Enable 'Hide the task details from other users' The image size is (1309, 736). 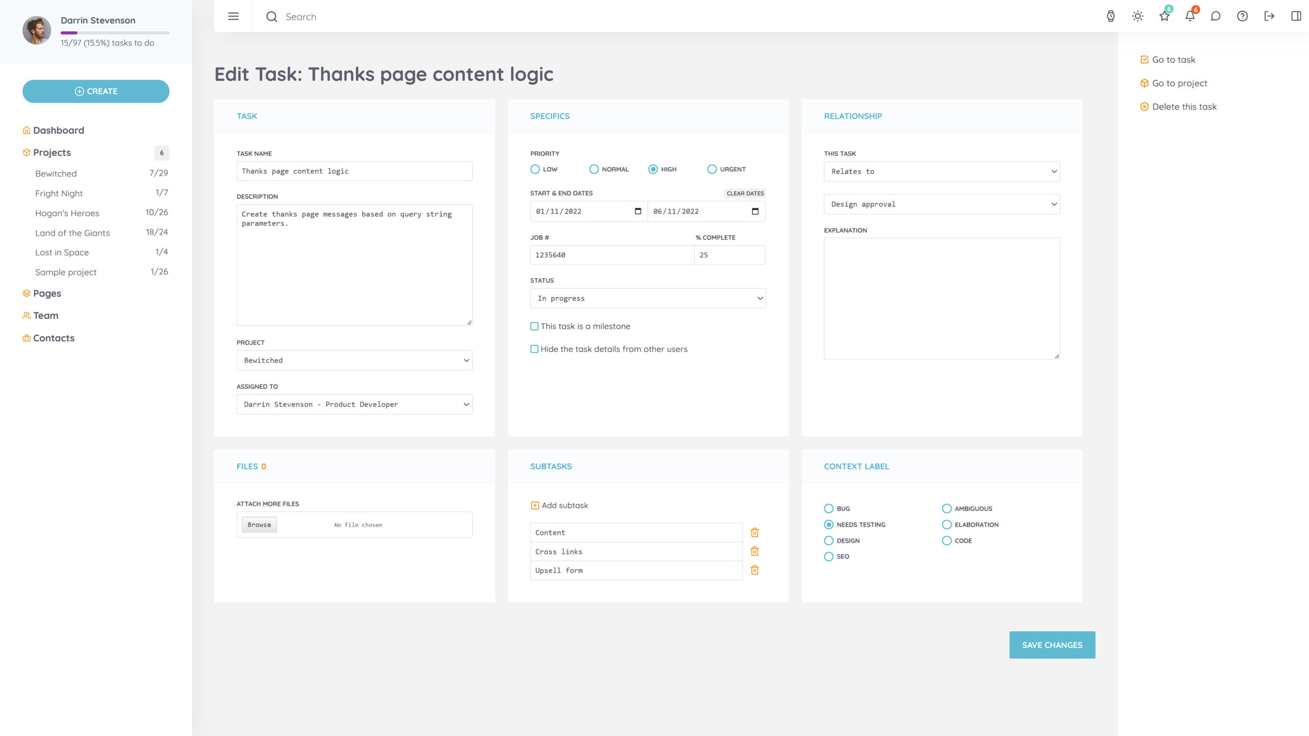point(534,349)
